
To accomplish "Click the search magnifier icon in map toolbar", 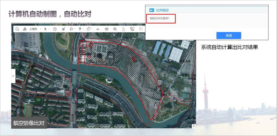I will [x=17, y=29].
